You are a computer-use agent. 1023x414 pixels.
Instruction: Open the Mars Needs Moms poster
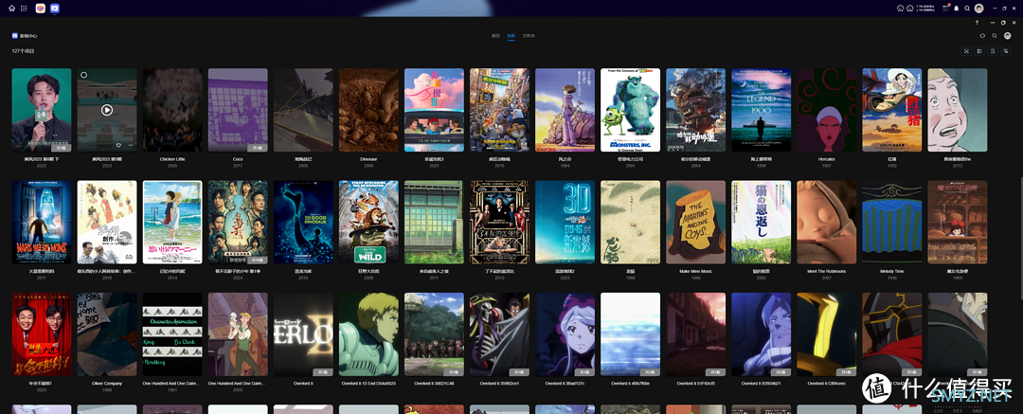[42, 222]
